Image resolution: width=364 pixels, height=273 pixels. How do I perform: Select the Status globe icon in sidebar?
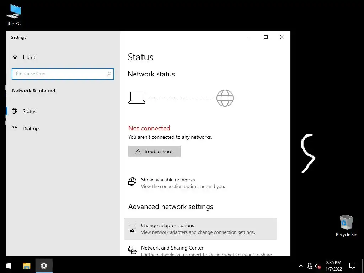(x=14, y=111)
